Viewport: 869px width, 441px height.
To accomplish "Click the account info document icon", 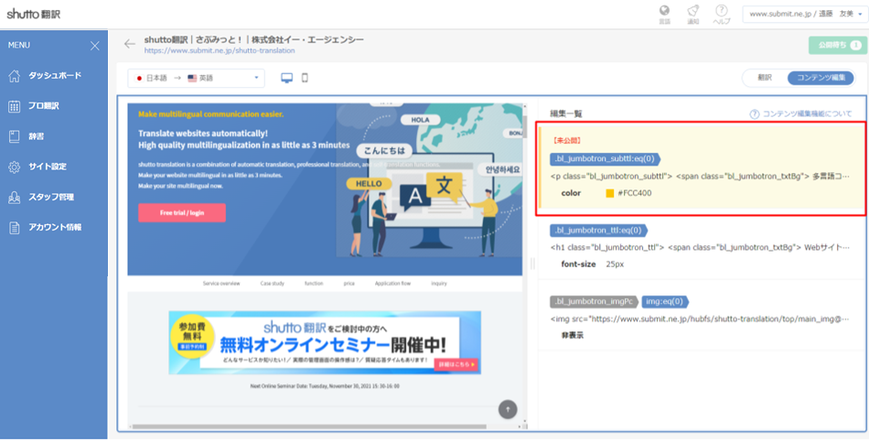I will click(15, 228).
